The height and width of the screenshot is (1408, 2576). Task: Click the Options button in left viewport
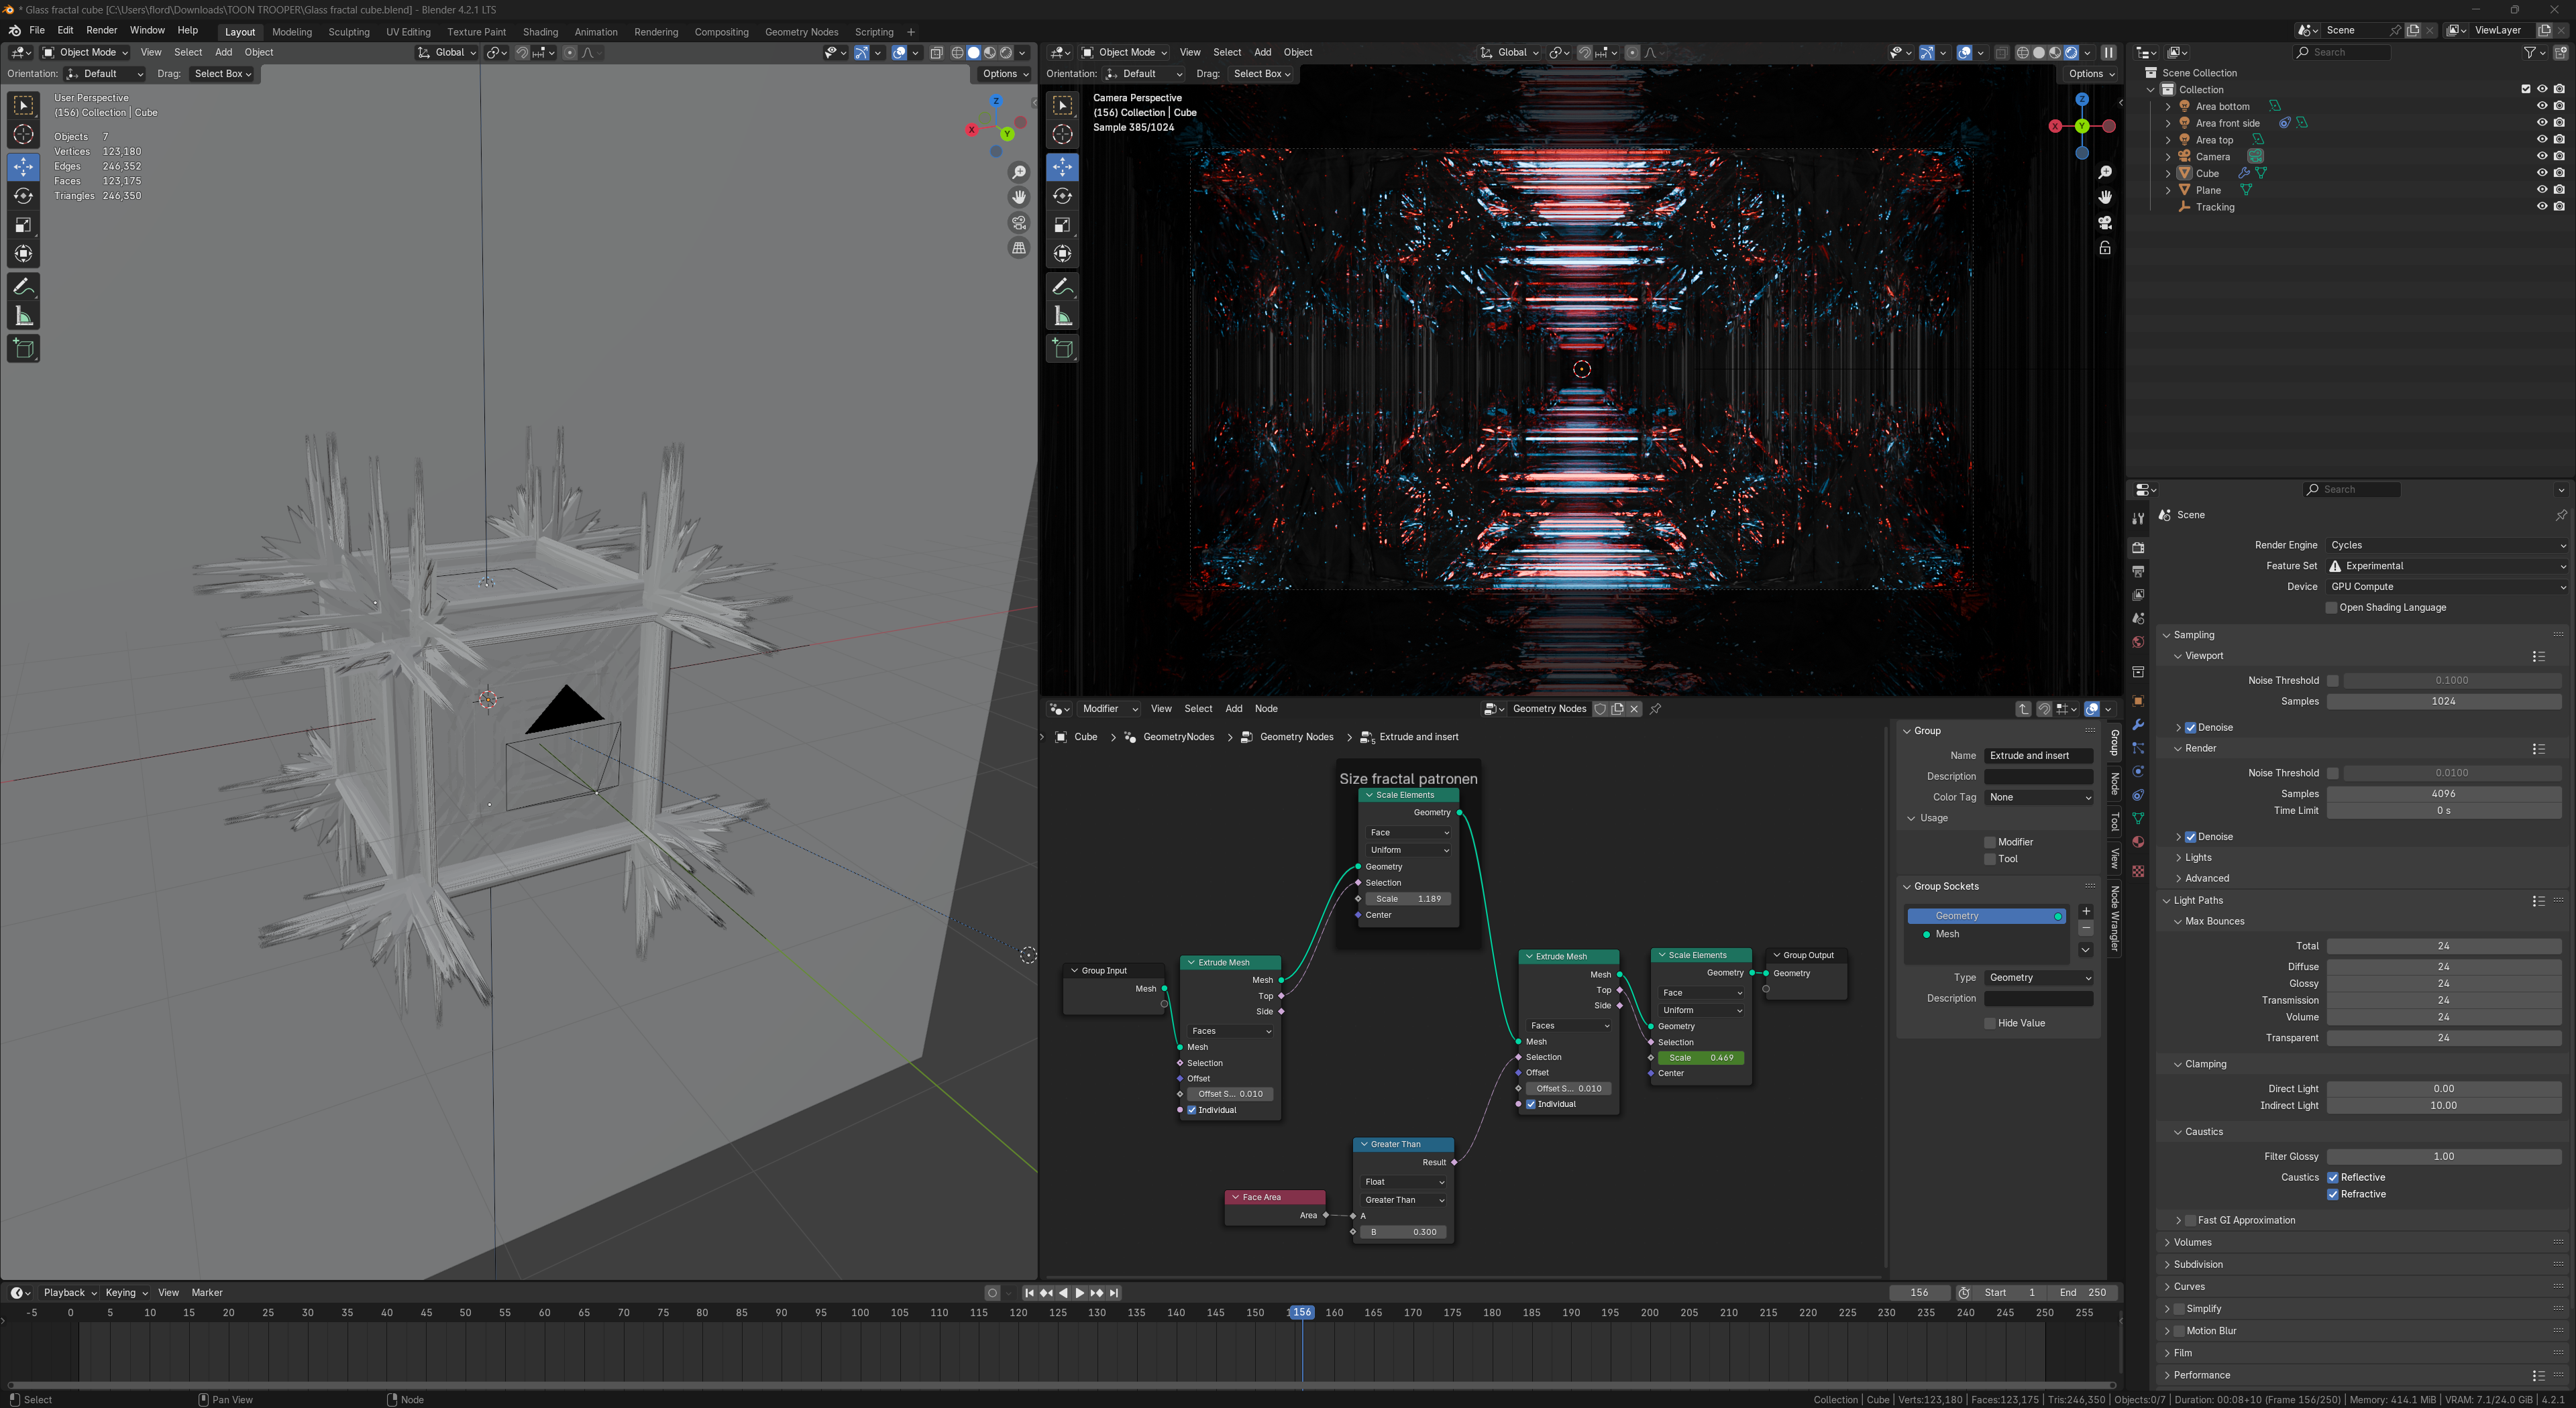tap(1004, 74)
